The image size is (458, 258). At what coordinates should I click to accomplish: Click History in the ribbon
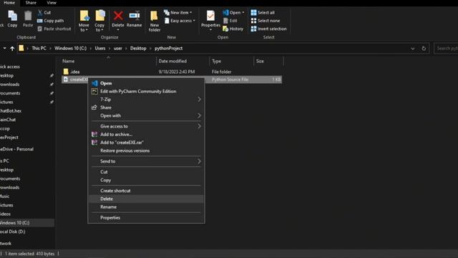pyautogui.click(x=233, y=29)
